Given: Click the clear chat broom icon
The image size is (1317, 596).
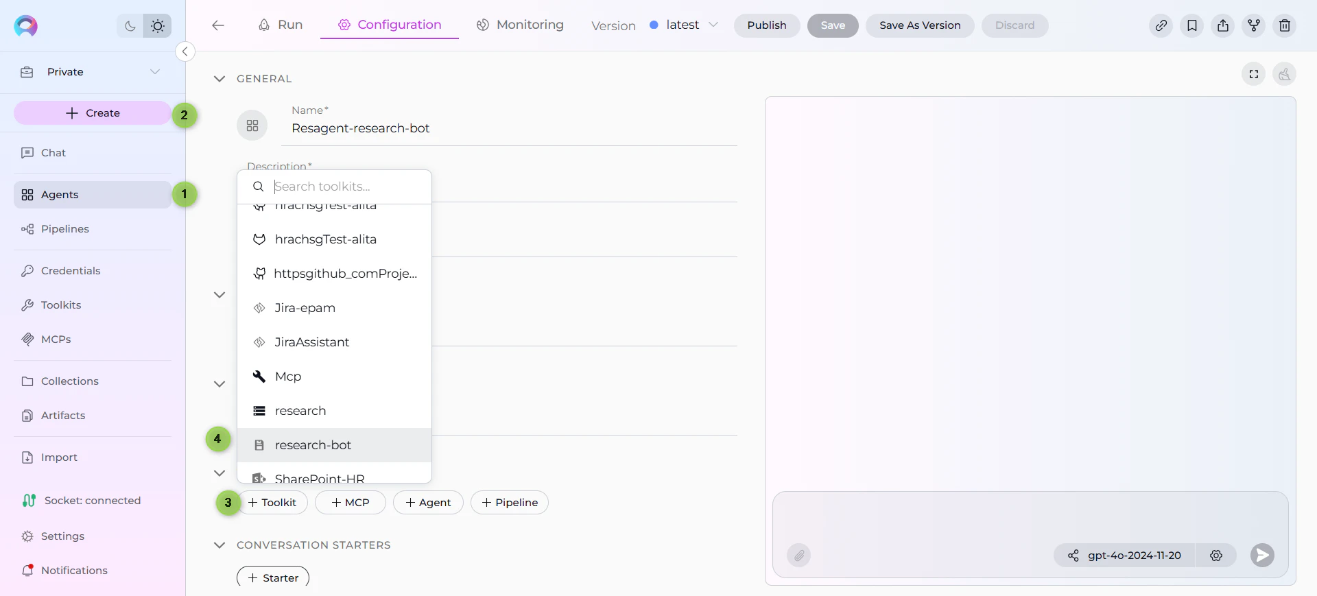Looking at the screenshot, I should (1285, 74).
